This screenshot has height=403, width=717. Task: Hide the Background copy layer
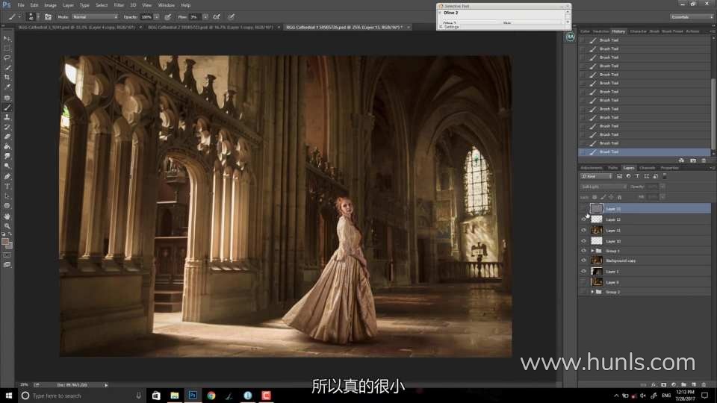[583, 260]
